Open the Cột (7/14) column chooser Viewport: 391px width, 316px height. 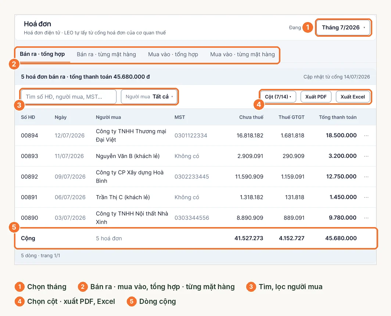tap(278, 97)
